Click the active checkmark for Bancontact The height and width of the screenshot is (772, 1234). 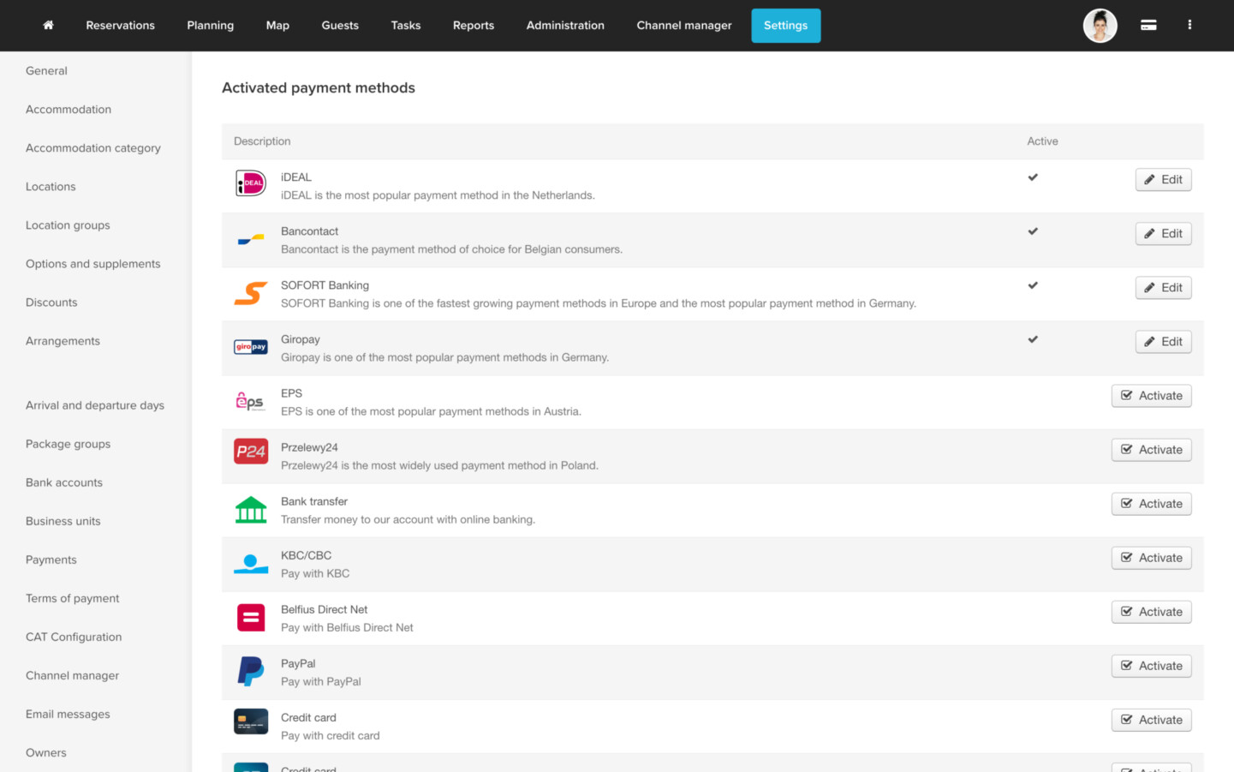[x=1033, y=231]
